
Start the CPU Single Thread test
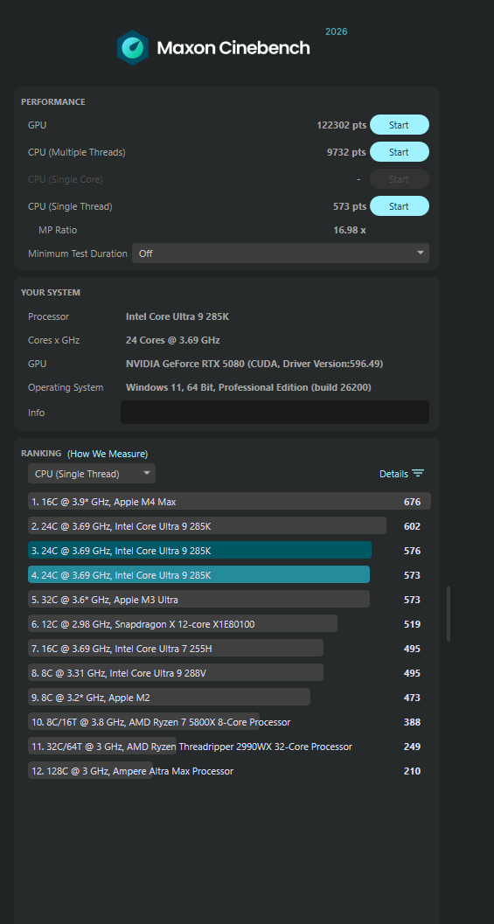pyautogui.click(x=399, y=206)
